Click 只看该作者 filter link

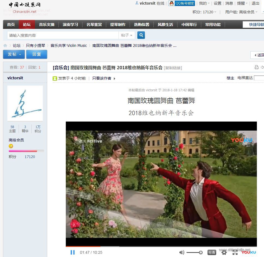102,78
